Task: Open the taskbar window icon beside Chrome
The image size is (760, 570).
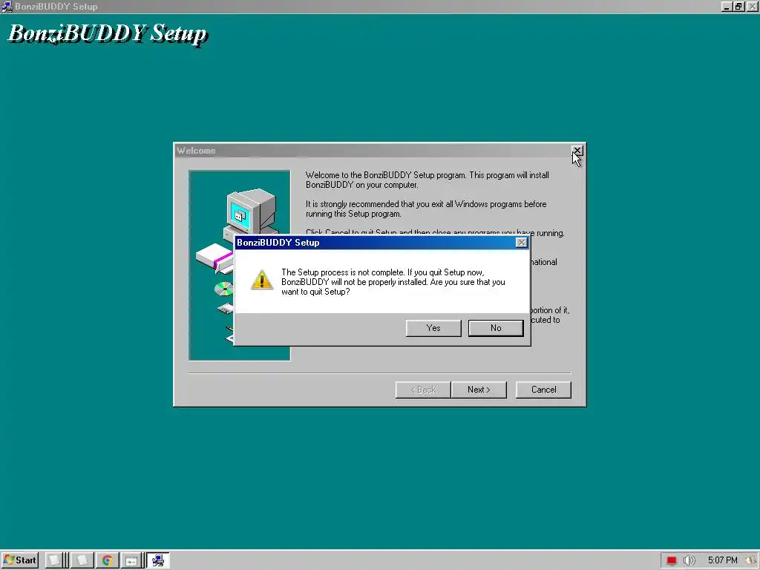Action: pyautogui.click(x=131, y=561)
